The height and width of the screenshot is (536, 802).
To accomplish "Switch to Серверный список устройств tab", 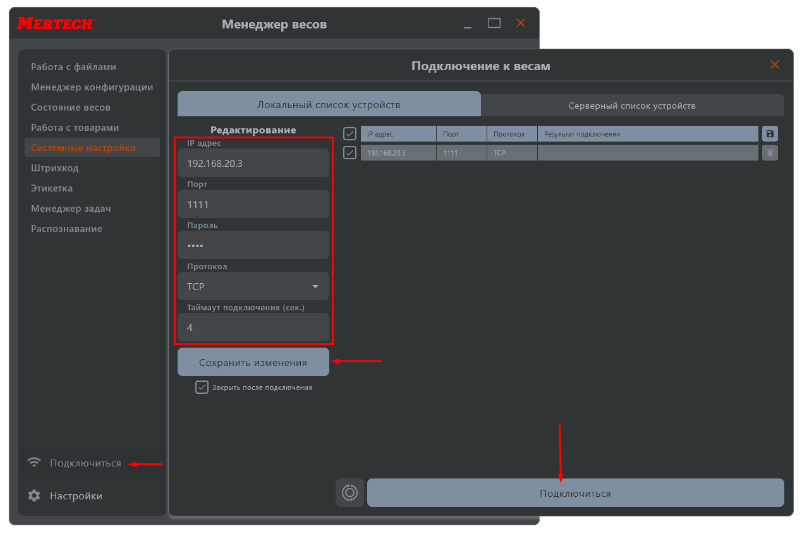I will [x=631, y=105].
